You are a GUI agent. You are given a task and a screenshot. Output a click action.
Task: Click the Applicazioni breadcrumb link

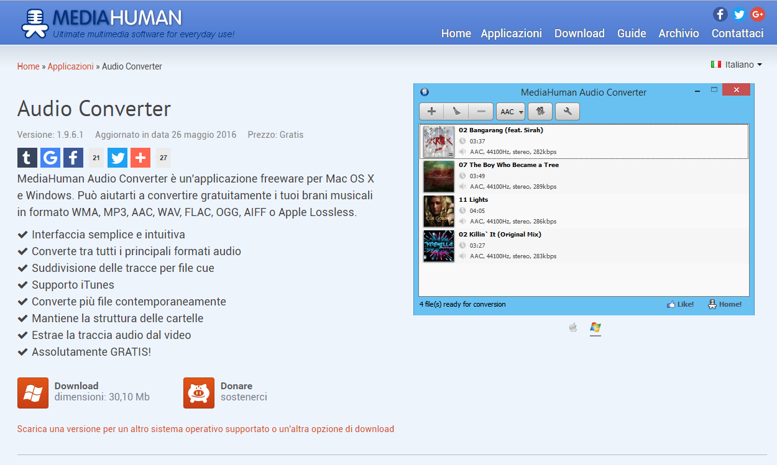pyautogui.click(x=71, y=66)
